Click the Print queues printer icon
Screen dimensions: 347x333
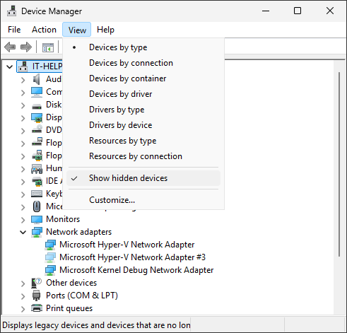(37, 308)
